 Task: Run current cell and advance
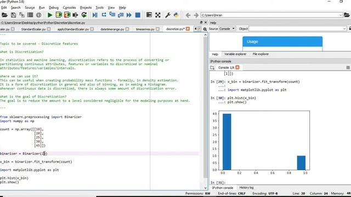[67, 15]
